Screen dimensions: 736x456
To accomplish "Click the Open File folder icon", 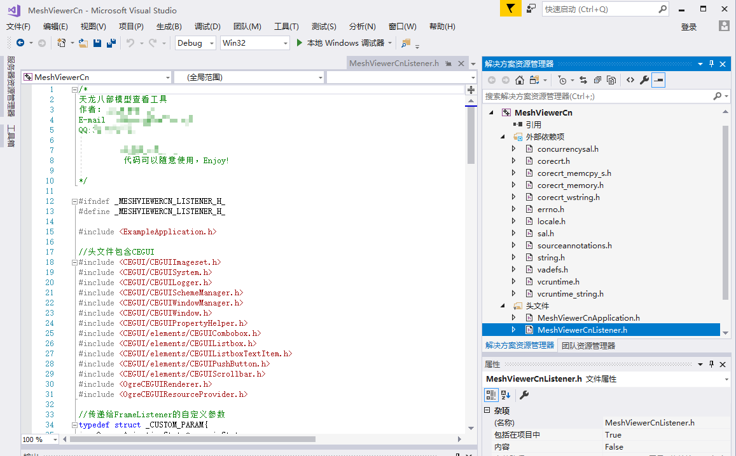I will coord(83,43).
